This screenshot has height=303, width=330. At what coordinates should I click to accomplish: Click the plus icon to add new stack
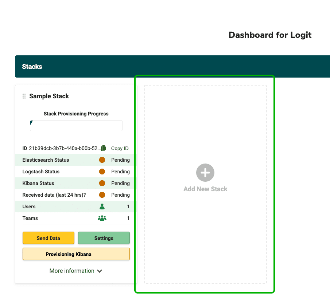click(x=205, y=173)
